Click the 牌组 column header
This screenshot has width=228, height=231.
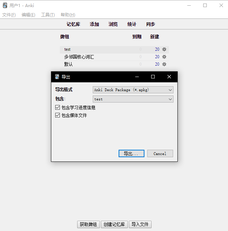(x=64, y=37)
